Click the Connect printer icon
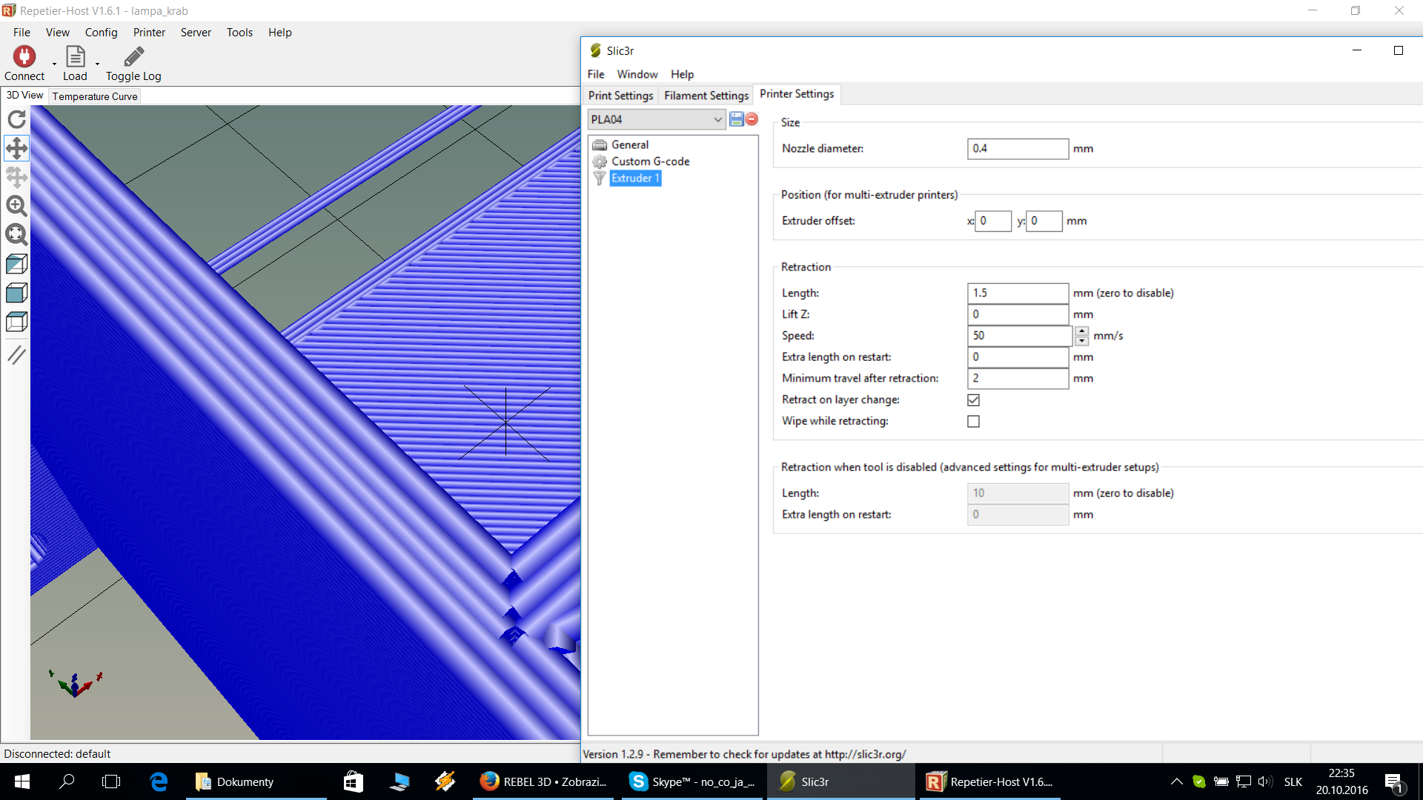 click(x=24, y=57)
